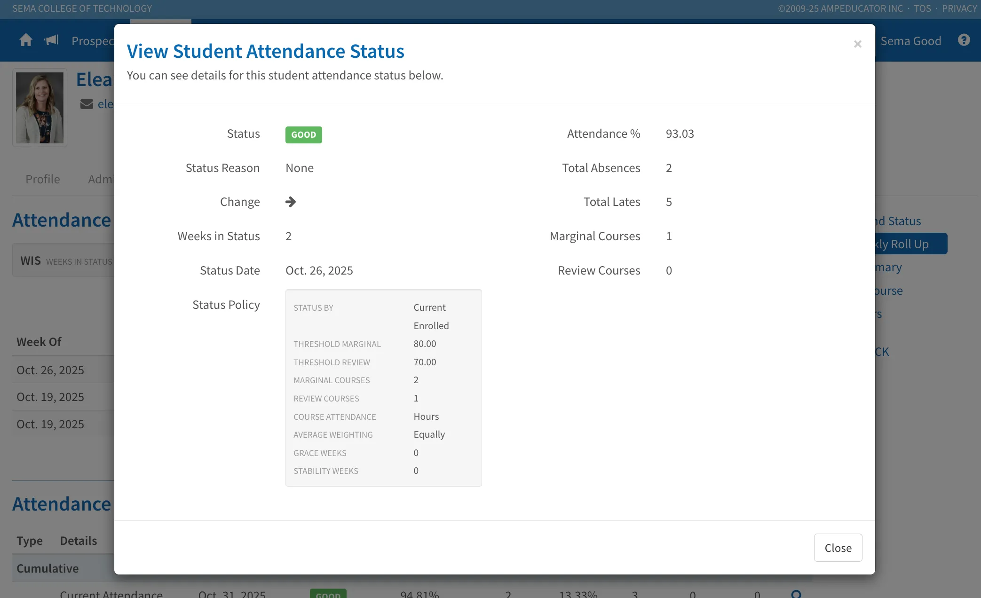Viewport: 981px width, 598px height.
Task: Click Total Lates value 5
Action: (669, 202)
